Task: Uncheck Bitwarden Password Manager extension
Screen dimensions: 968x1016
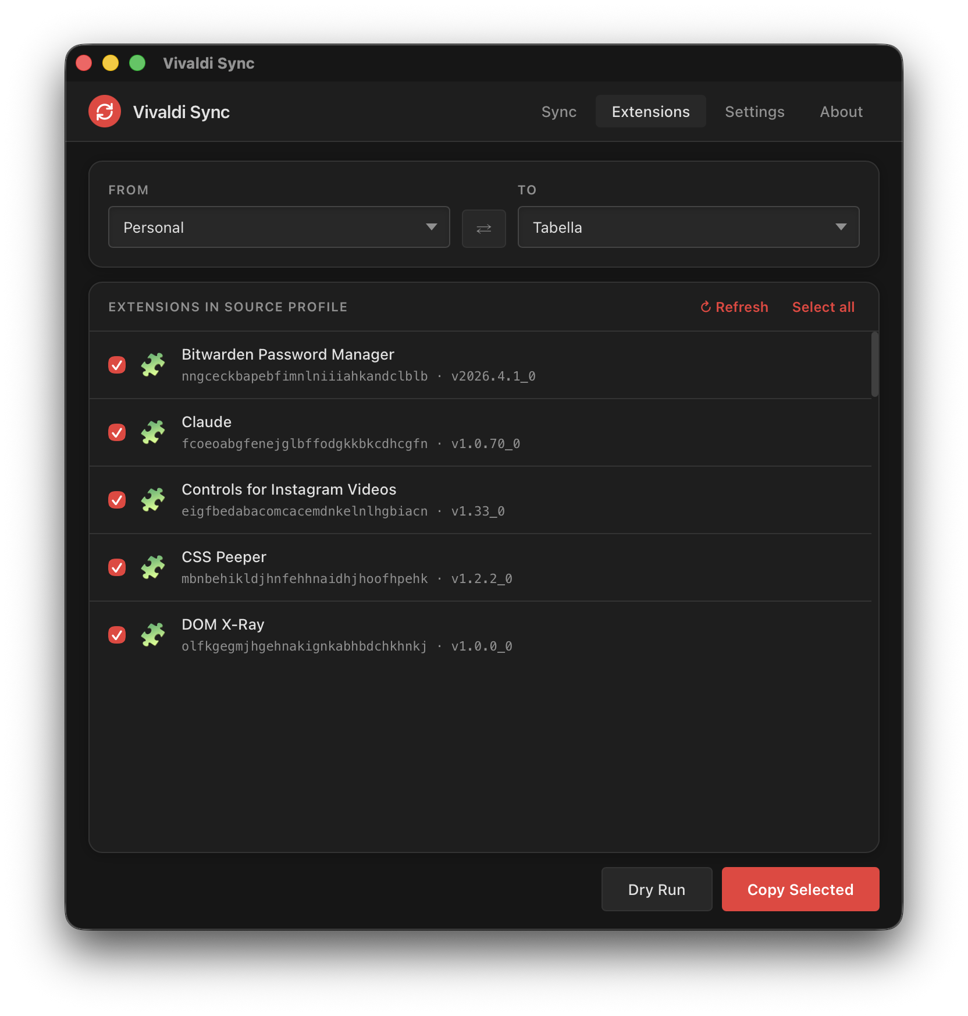Action: click(117, 365)
